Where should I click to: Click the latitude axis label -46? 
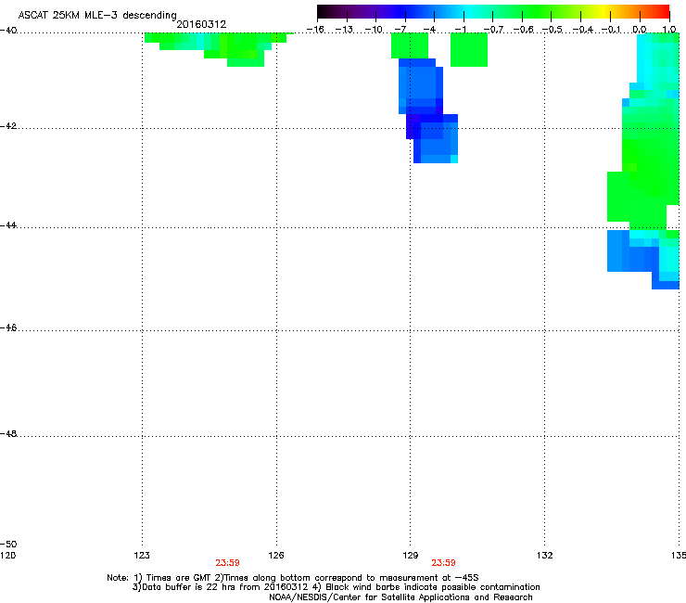coord(8,327)
